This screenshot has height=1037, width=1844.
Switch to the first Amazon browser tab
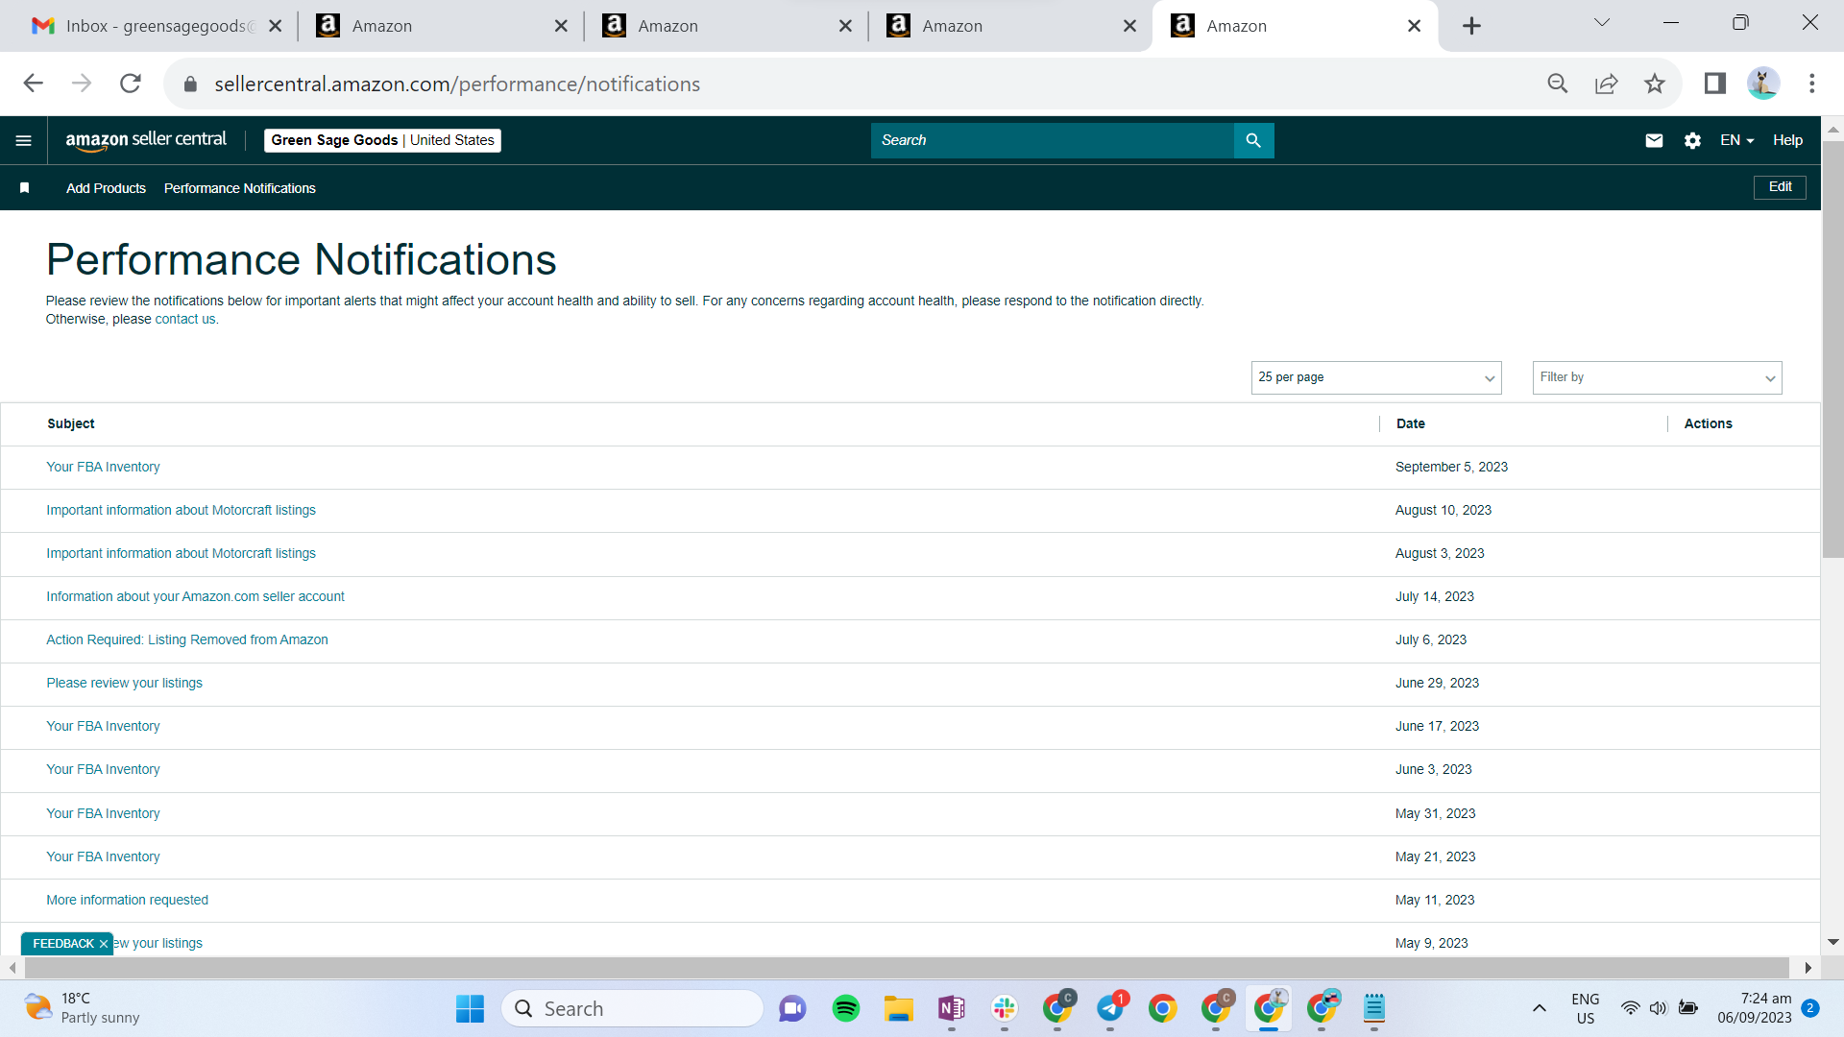[x=439, y=26]
